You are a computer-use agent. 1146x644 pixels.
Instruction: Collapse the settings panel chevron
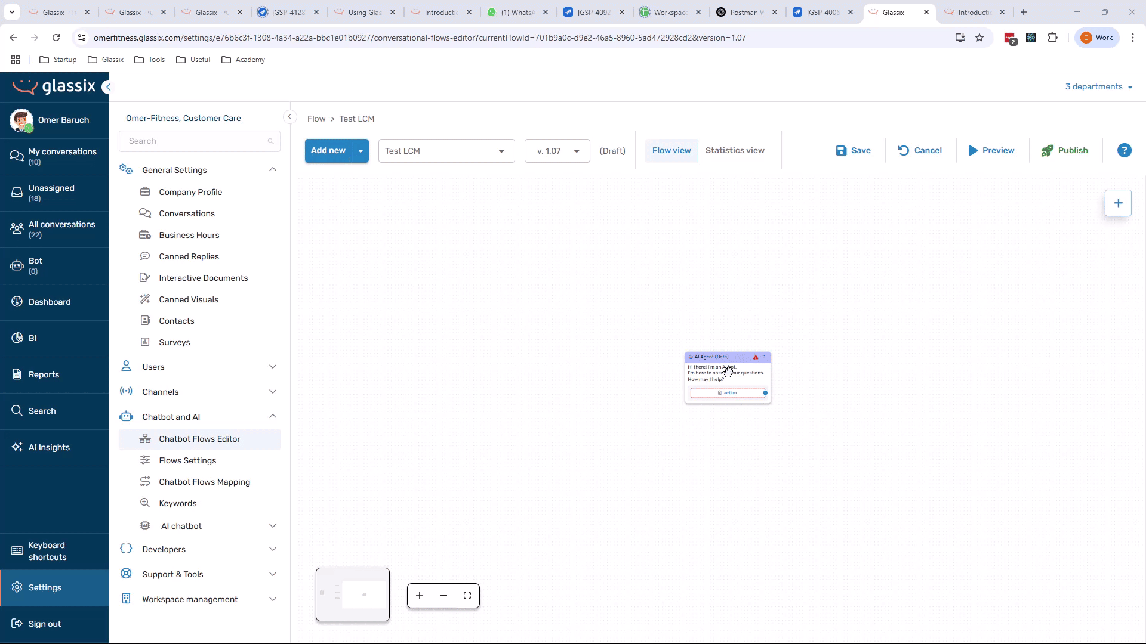289,117
